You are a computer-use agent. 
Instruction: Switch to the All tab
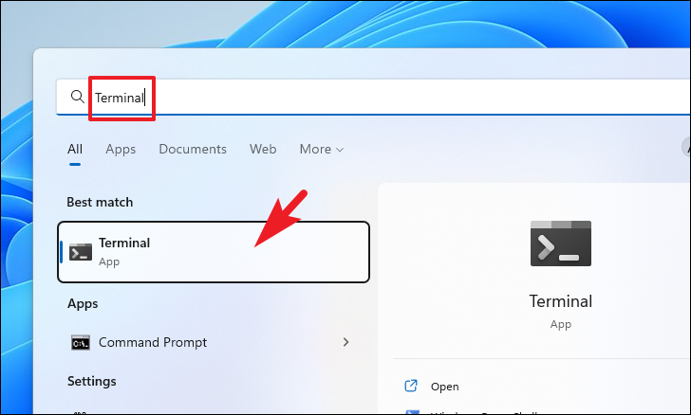(x=75, y=149)
